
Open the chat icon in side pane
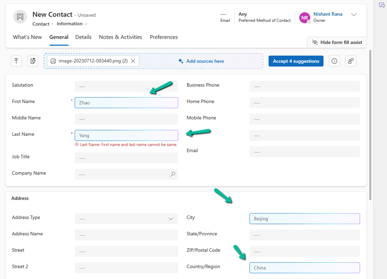[382, 5]
